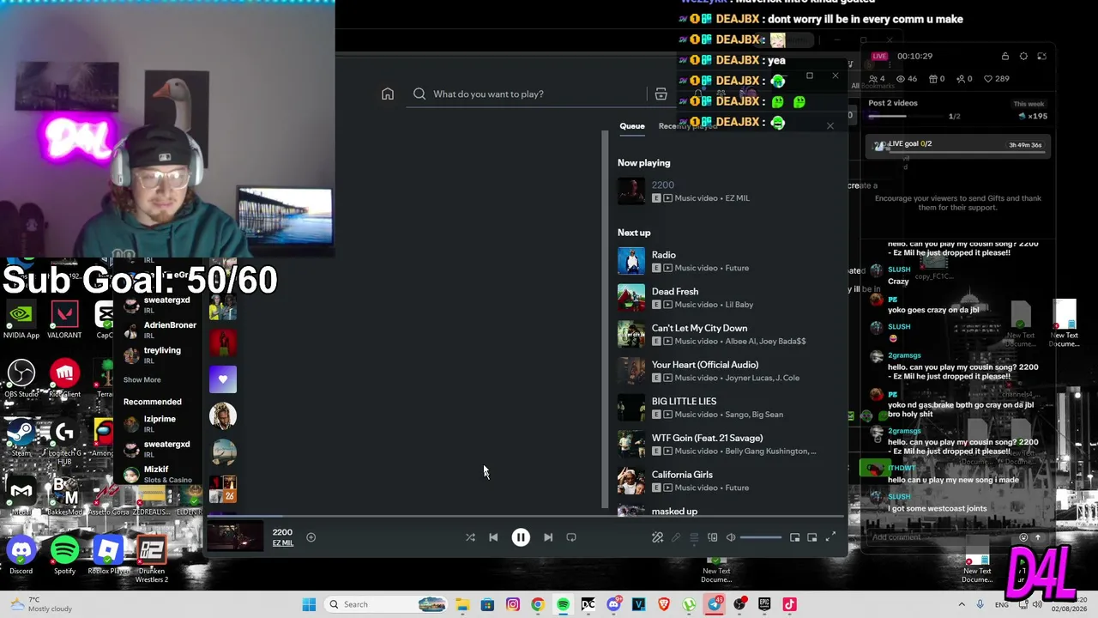Open the 2200 album art thumbnail
1098x618 pixels.
(x=235, y=536)
